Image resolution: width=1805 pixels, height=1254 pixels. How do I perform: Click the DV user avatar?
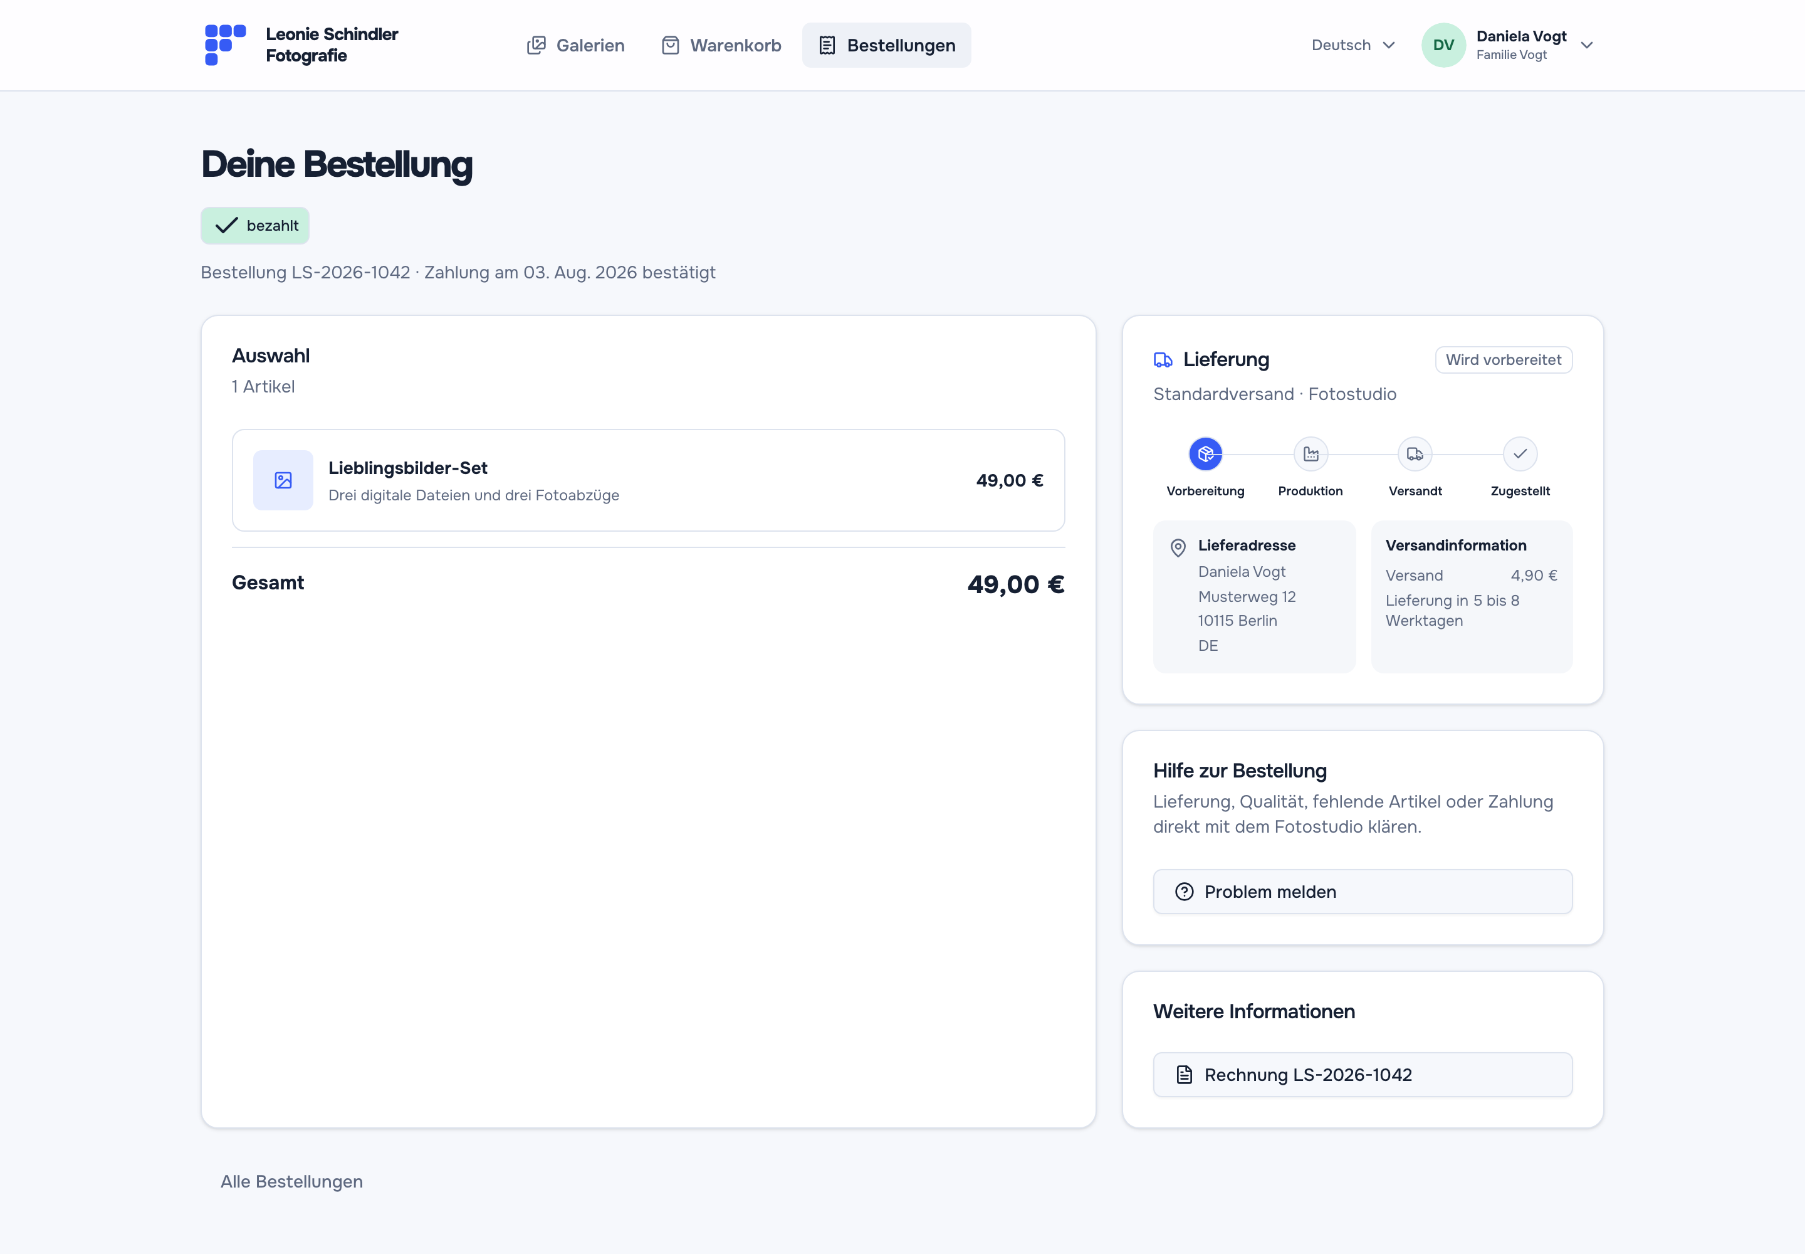(1443, 45)
